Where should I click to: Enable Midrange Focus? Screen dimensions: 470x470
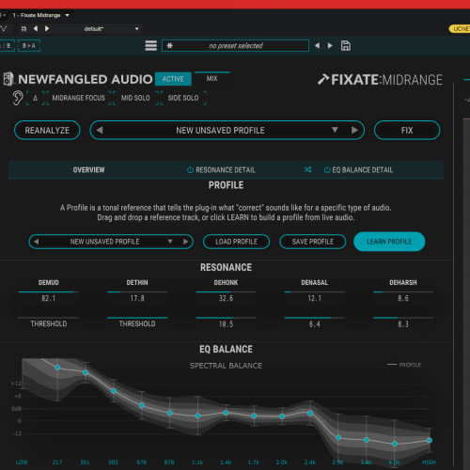click(79, 98)
